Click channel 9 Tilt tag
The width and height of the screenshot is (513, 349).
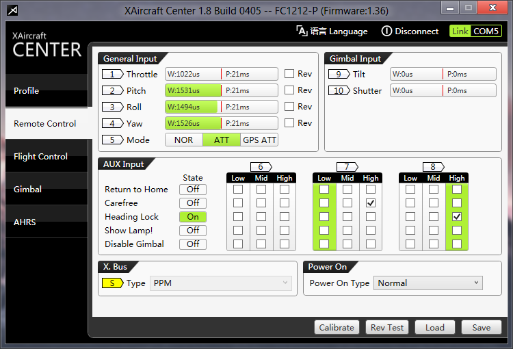pyautogui.click(x=339, y=75)
